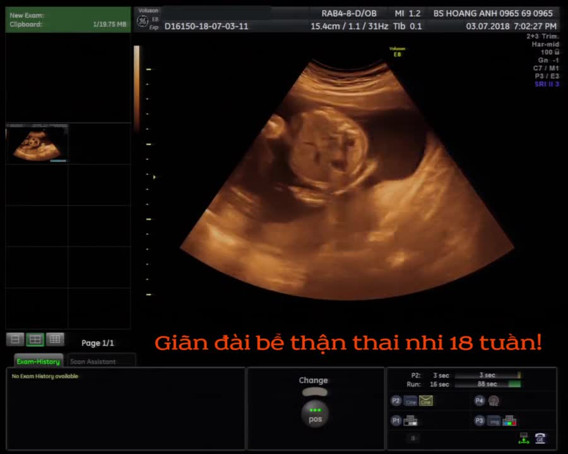Click the MI 1.2 value
Viewport: 568px width, 454px height.
coord(408,13)
